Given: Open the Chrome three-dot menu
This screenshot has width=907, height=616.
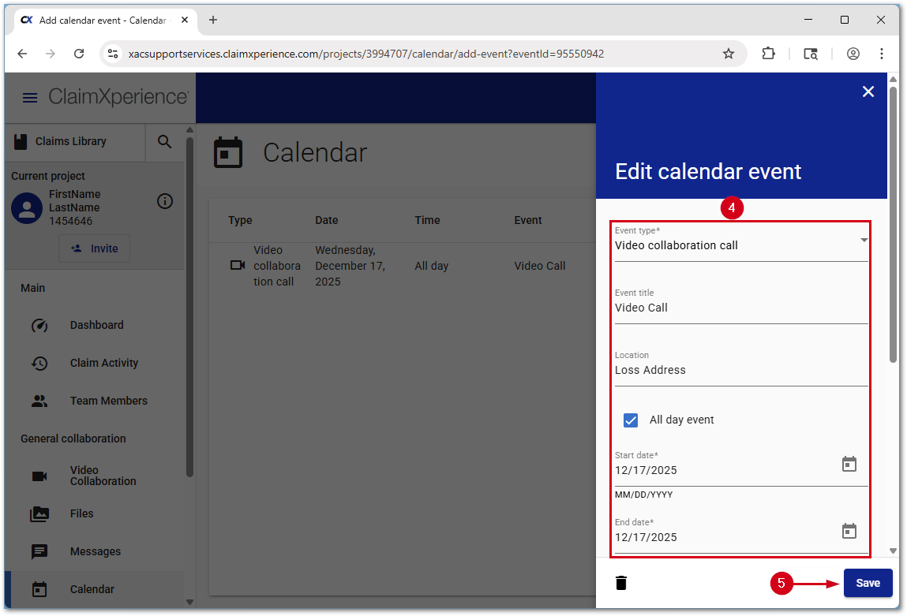Looking at the screenshot, I should click(882, 54).
